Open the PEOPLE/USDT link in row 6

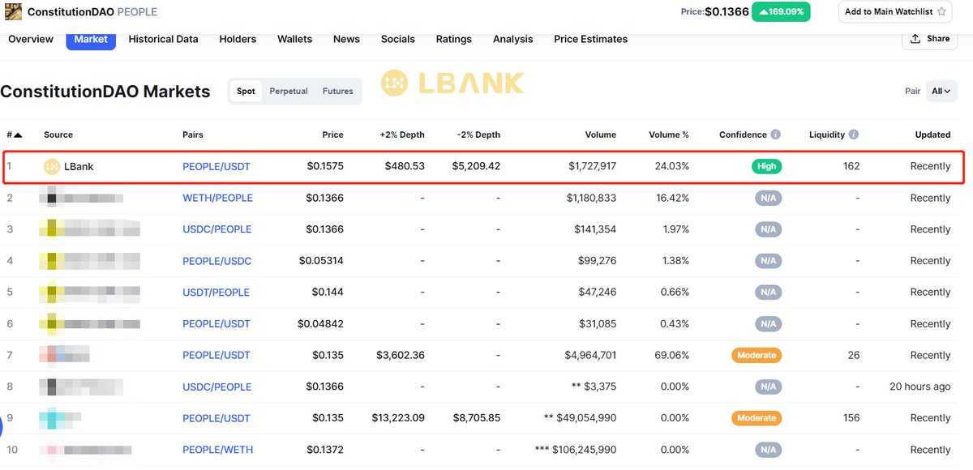pos(216,324)
